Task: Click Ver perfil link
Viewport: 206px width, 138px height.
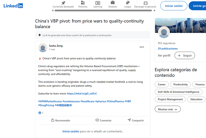Action: point(164,55)
